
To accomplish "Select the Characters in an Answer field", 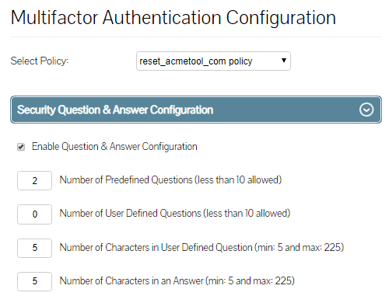I will point(34,281).
